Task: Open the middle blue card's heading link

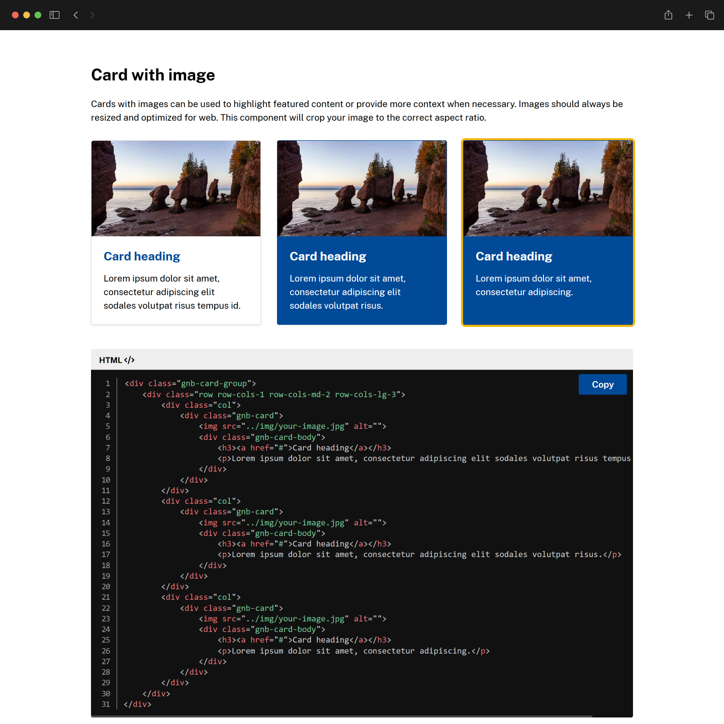Action: [328, 256]
